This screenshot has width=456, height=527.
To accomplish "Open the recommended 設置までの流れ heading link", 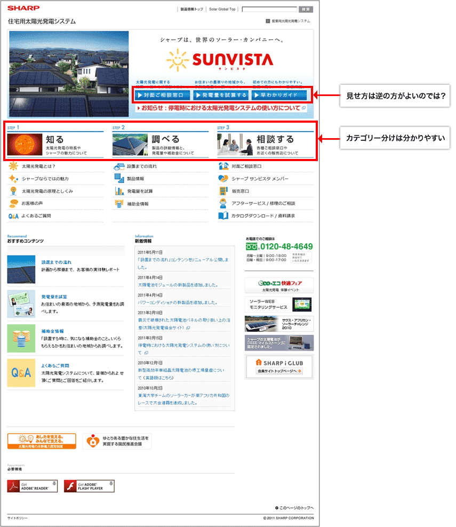I will click(x=56, y=262).
